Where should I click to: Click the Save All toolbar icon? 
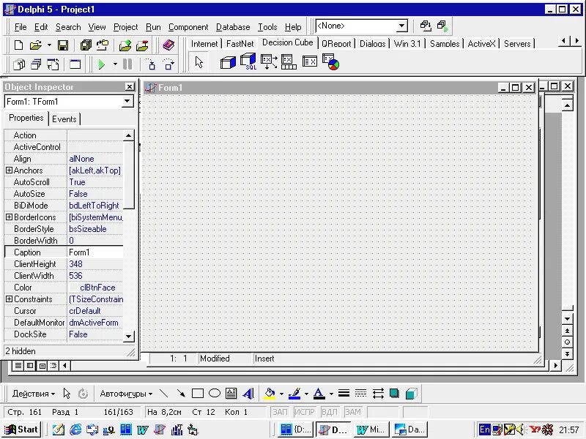point(86,45)
